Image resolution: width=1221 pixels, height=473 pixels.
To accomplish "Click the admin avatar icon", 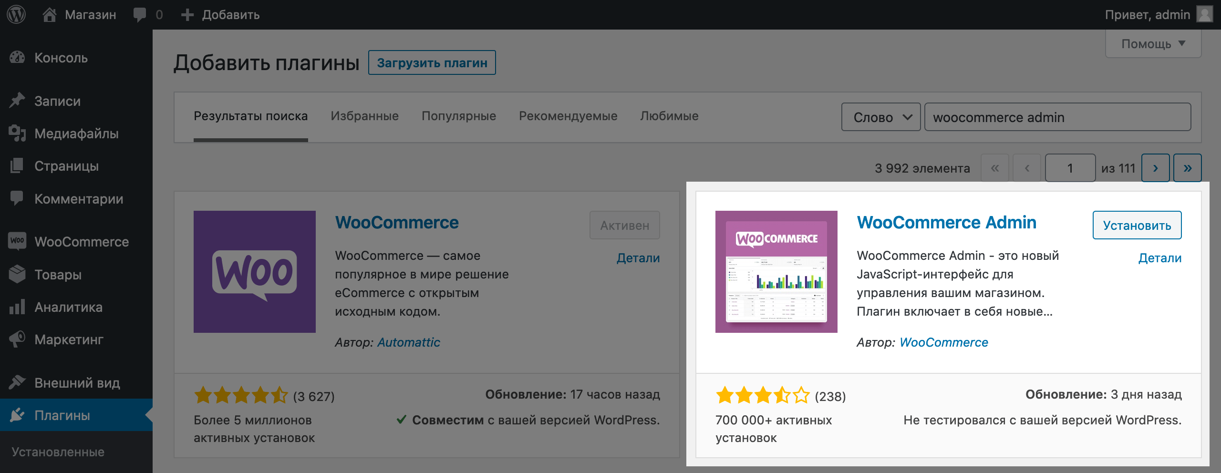I will click(x=1204, y=14).
